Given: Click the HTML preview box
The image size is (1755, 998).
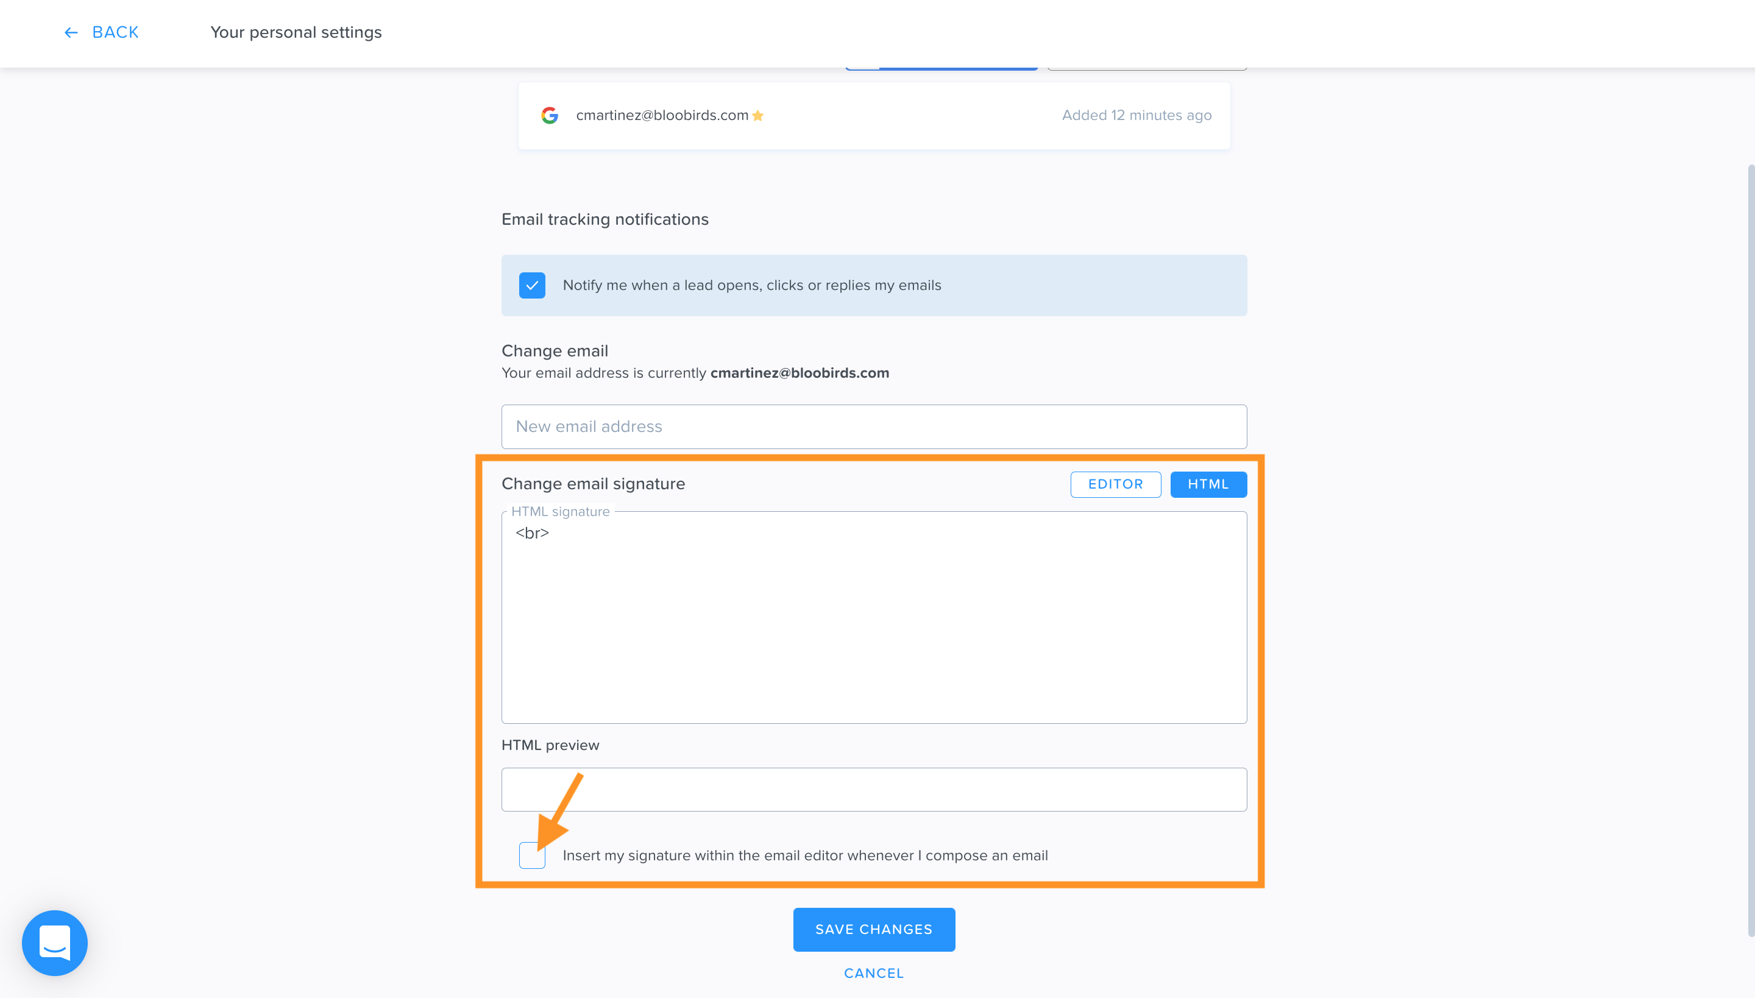Looking at the screenshot, I should [x=873, y=789].
